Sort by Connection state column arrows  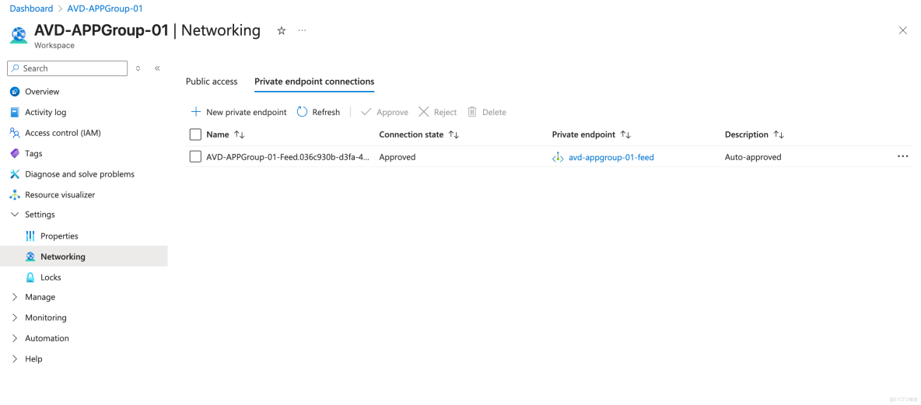coord(453,134)
